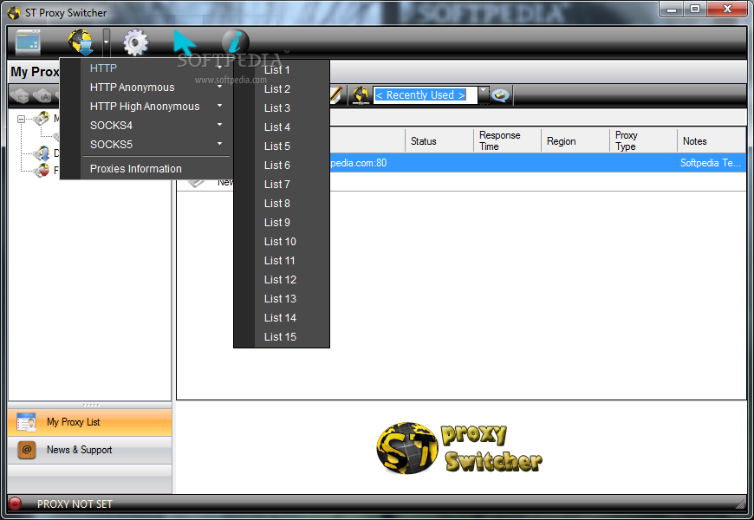Expand the HTTP High Anonymous submenu arrow
This screenshot has height=520, width=754.
[220, 106]
